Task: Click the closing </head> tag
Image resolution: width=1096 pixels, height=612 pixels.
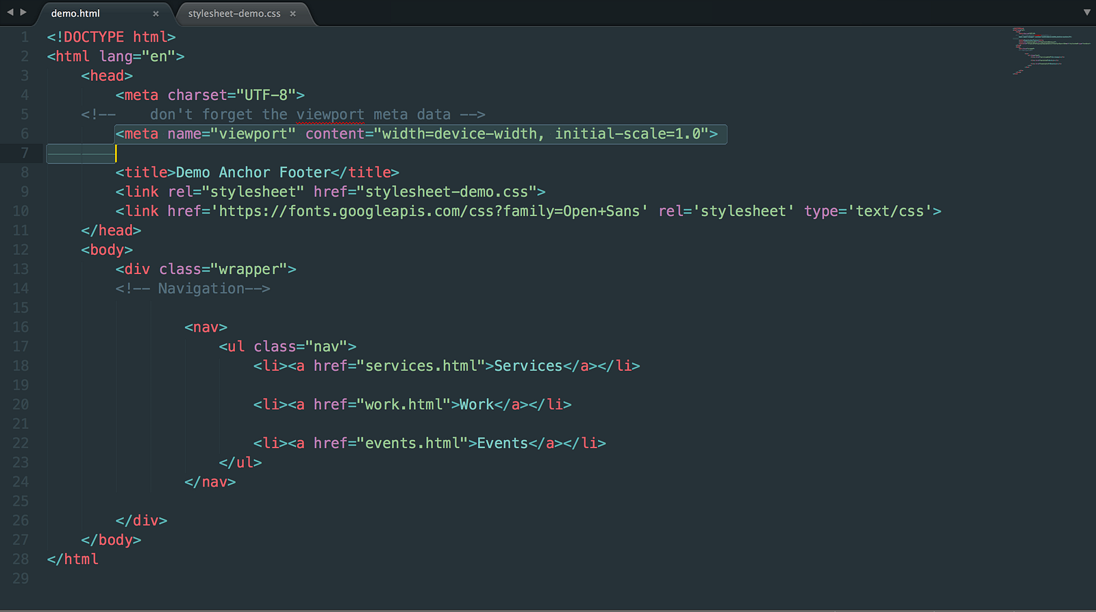Action: click(111, 230)
